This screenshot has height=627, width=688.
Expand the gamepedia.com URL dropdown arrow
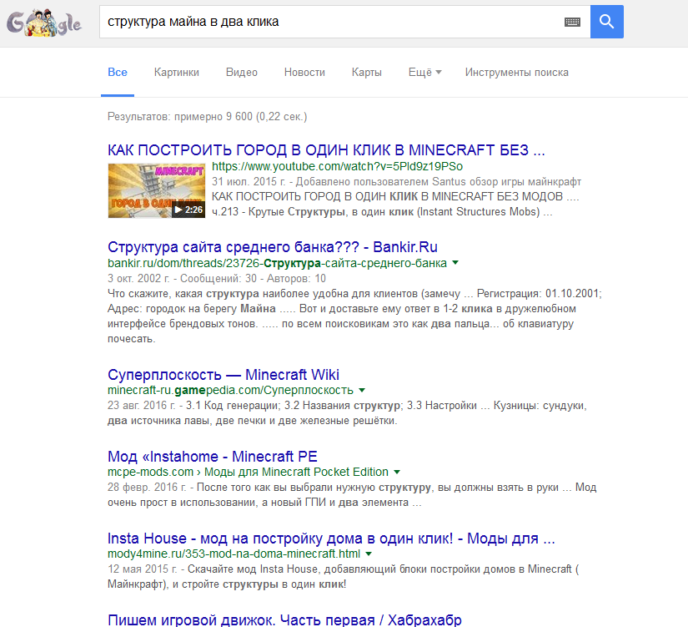click(x=362, y=390)
